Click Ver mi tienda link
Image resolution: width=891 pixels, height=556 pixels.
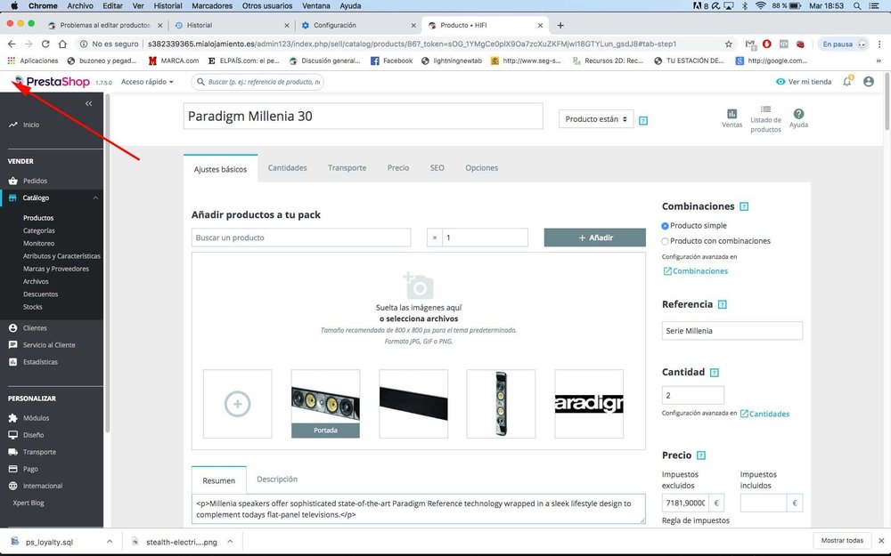(x=804, y=82)
